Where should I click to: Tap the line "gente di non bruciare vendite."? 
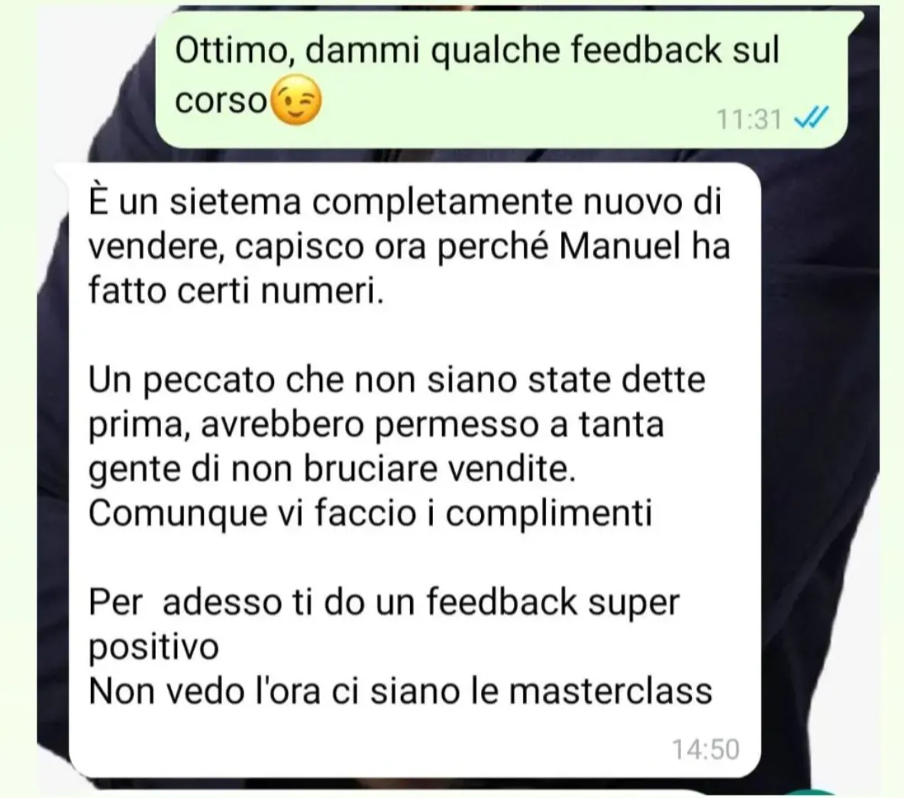click(x=332, y=470)
